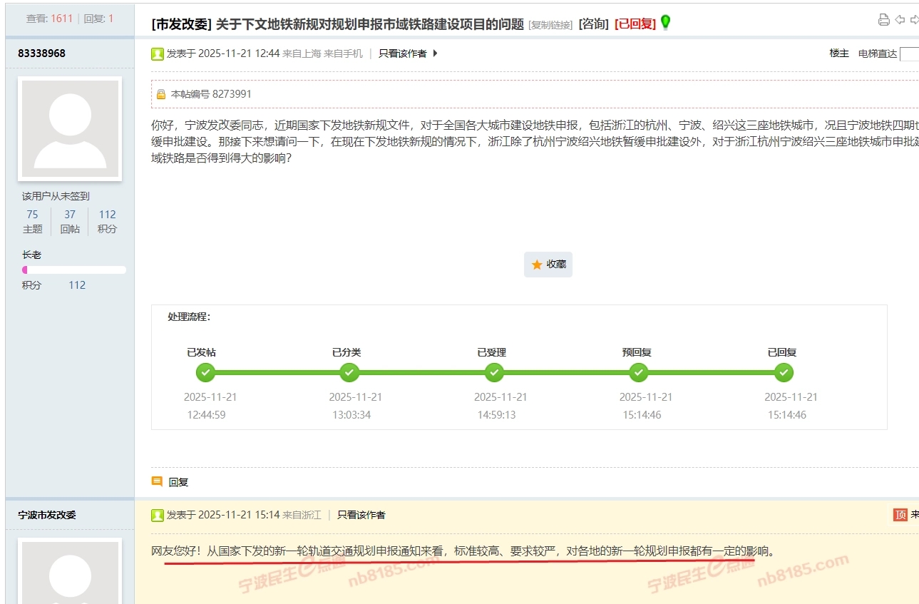Click 只看该作者 in 宁波市发改委 reply
This screenshot has height=604, width=919.
361,515
